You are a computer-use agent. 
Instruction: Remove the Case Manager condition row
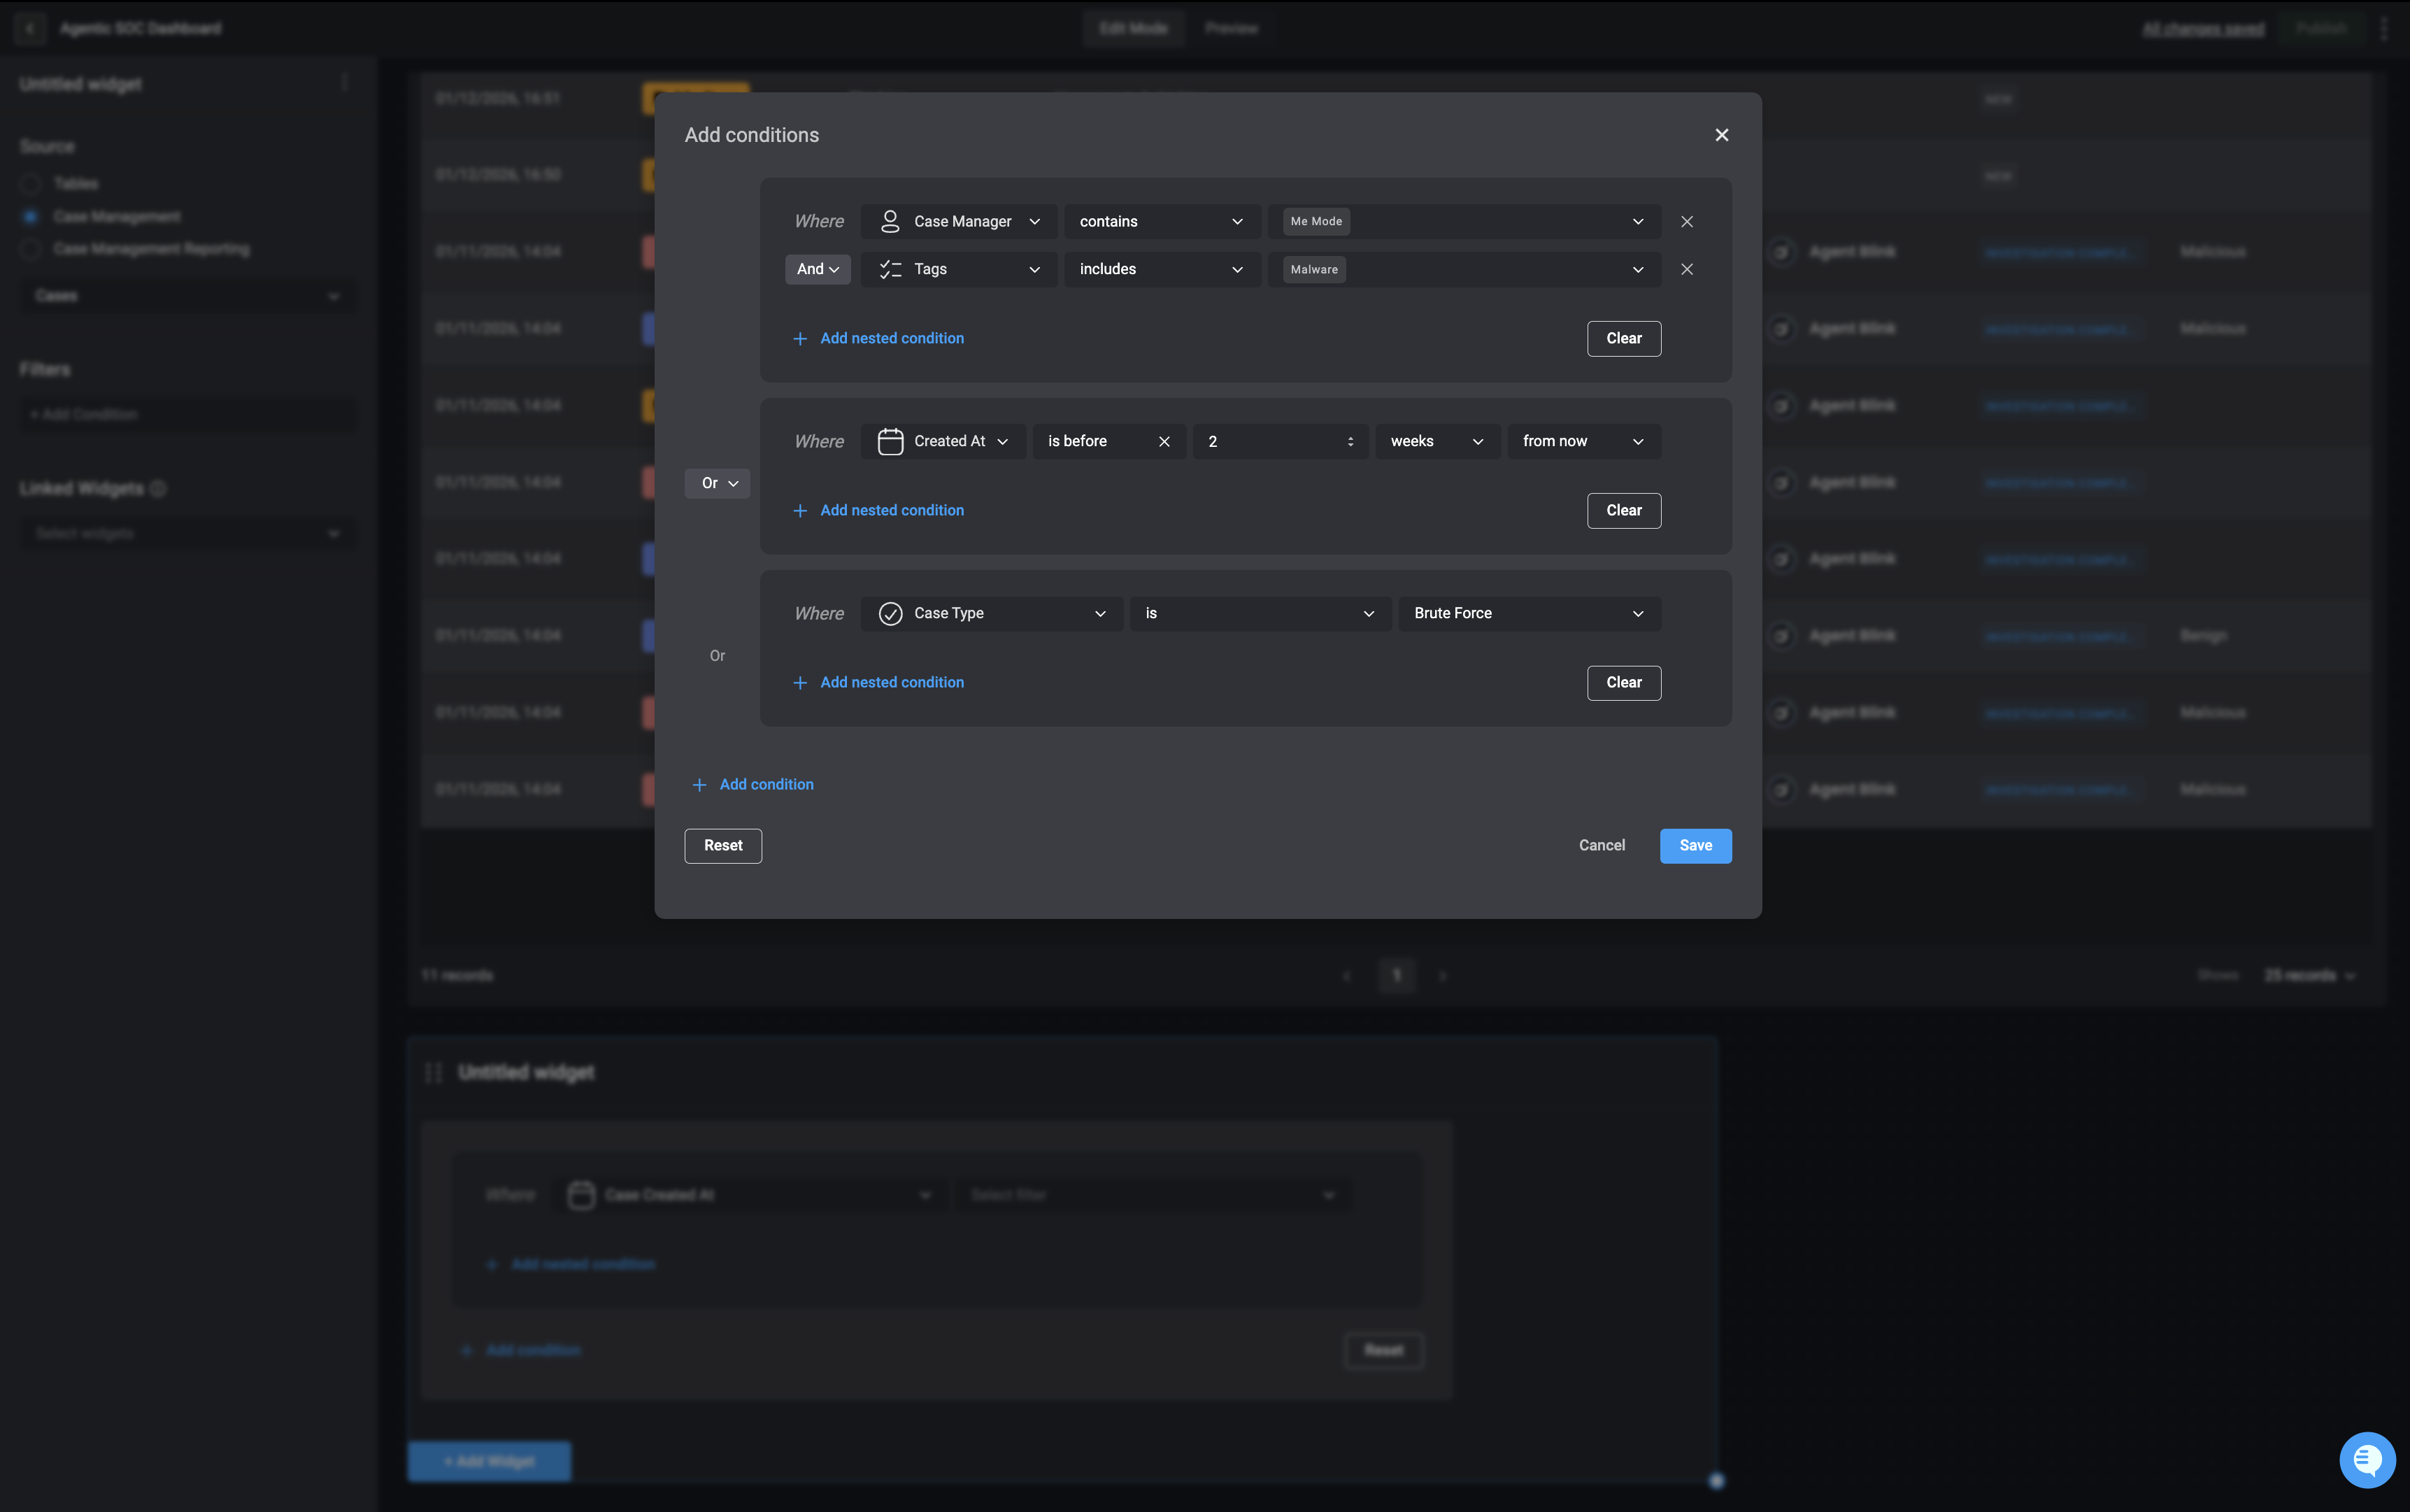coord(1686,222)
